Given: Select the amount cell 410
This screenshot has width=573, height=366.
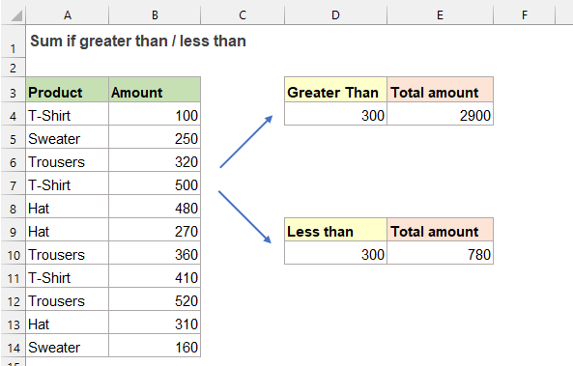Looking at the screenshot, I should coord(155,276).
